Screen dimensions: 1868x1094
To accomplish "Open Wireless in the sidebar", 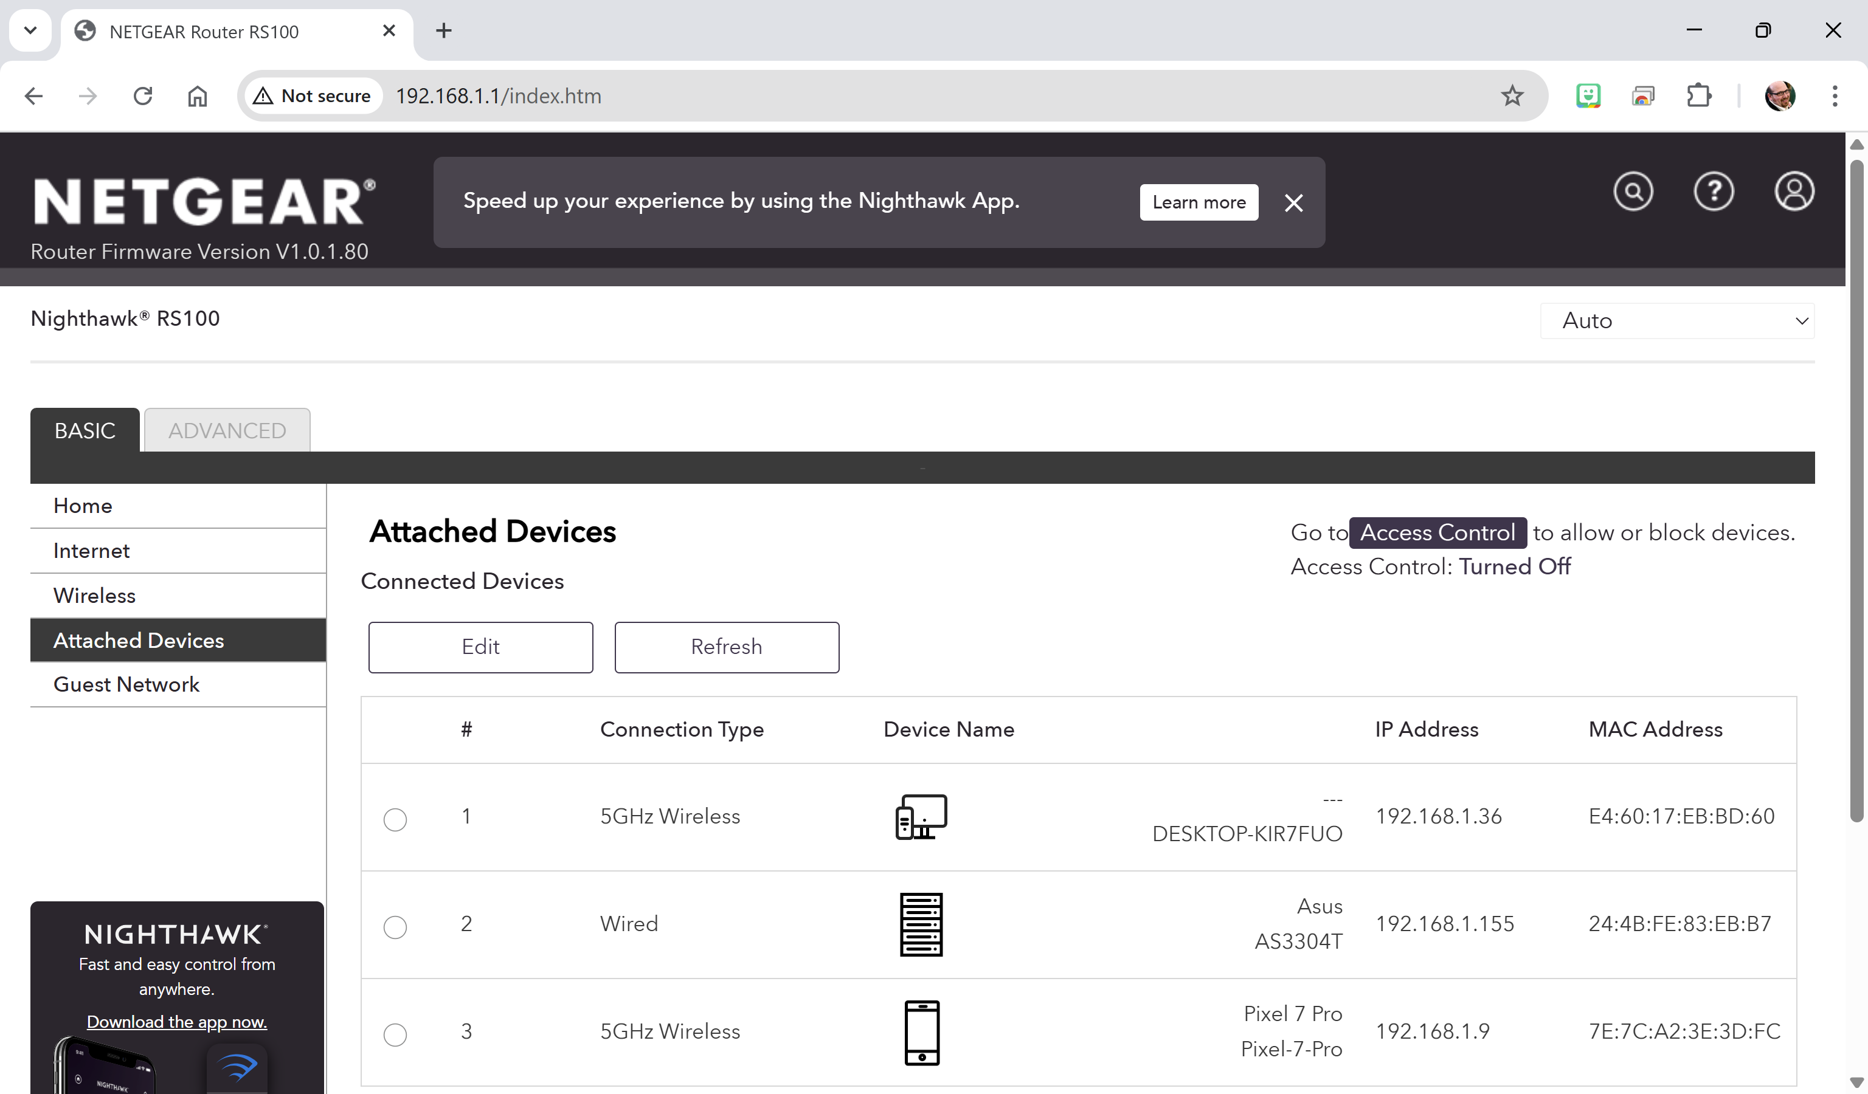I will tap(178, 596).
